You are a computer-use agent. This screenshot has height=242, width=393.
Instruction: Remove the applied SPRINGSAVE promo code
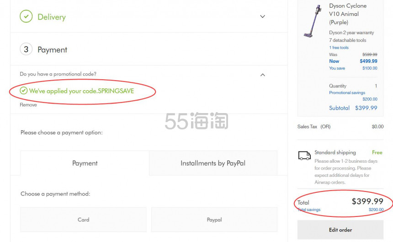point(28,105)
